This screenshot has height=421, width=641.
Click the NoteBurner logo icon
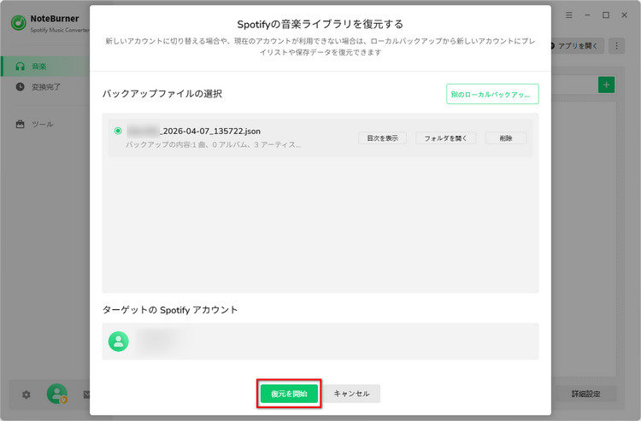click(x=19, y=23)
